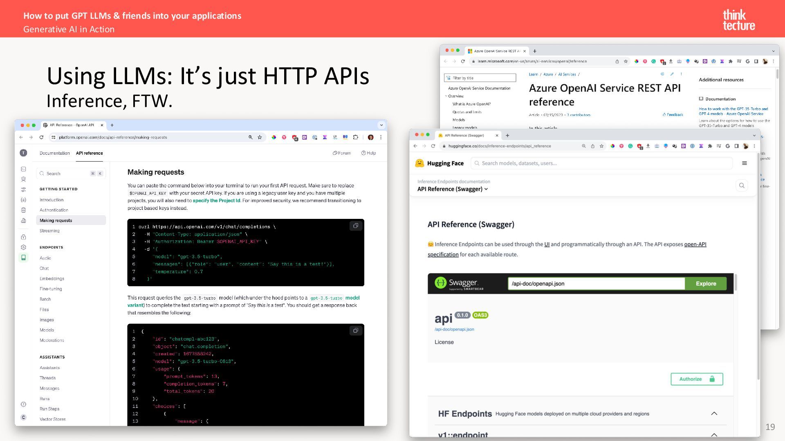Open the API Reference (Swagger) docs dropdown
Viewport: 785px width, 441px height.
pos(453,189)
